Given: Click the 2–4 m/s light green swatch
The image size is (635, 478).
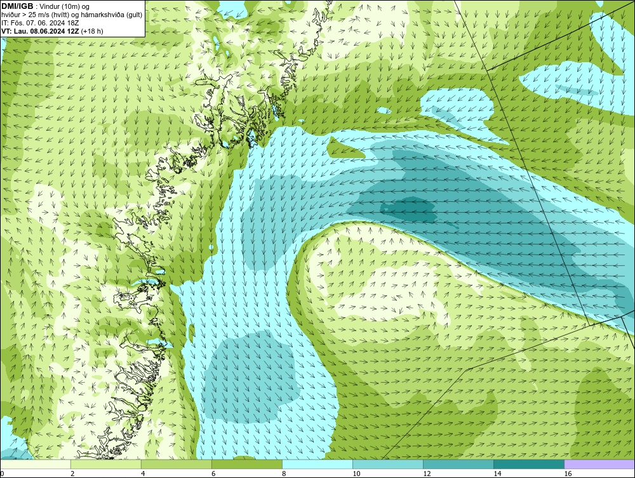Looking at the screenshot, I should click(x=106, y=464).
